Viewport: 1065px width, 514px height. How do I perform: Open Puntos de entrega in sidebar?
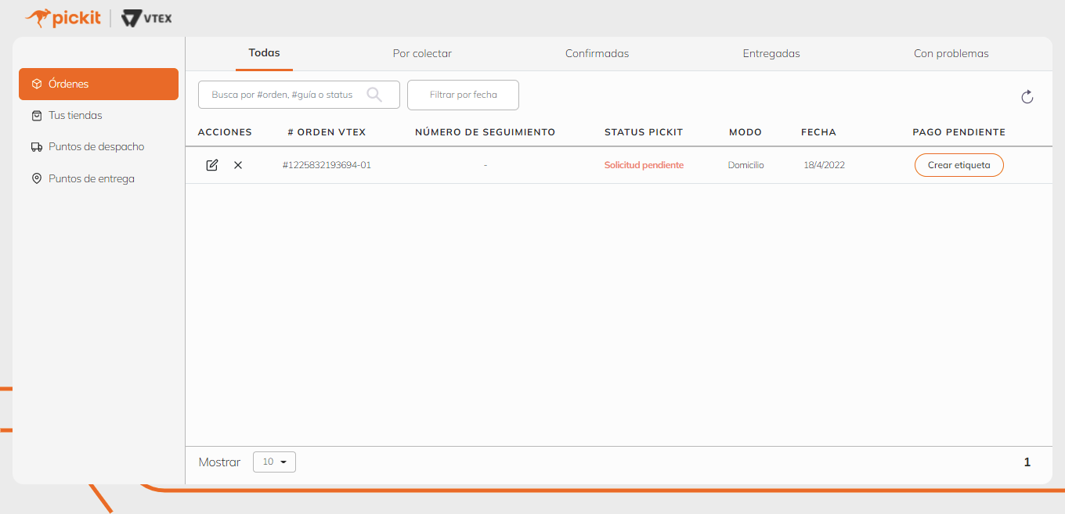92,178
